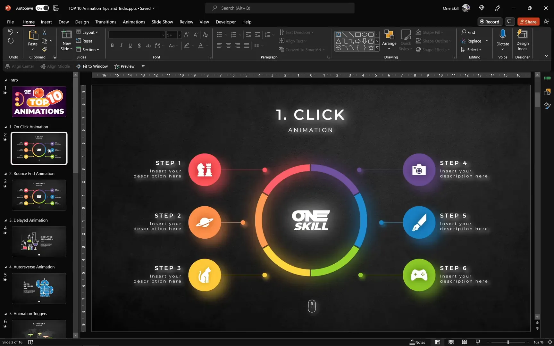The width and height of the screenshot is (554, 346).
Task: Select slide 1 TOP 10 Animations thumbnail
Action: click(x=39, y=102)
